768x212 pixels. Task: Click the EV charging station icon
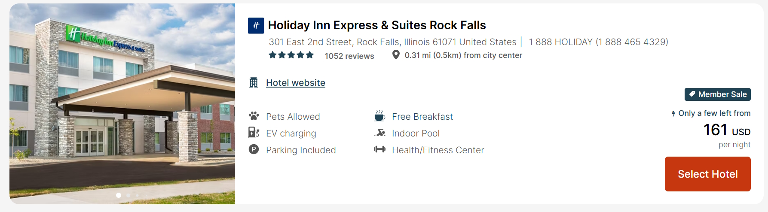point(254,133)
